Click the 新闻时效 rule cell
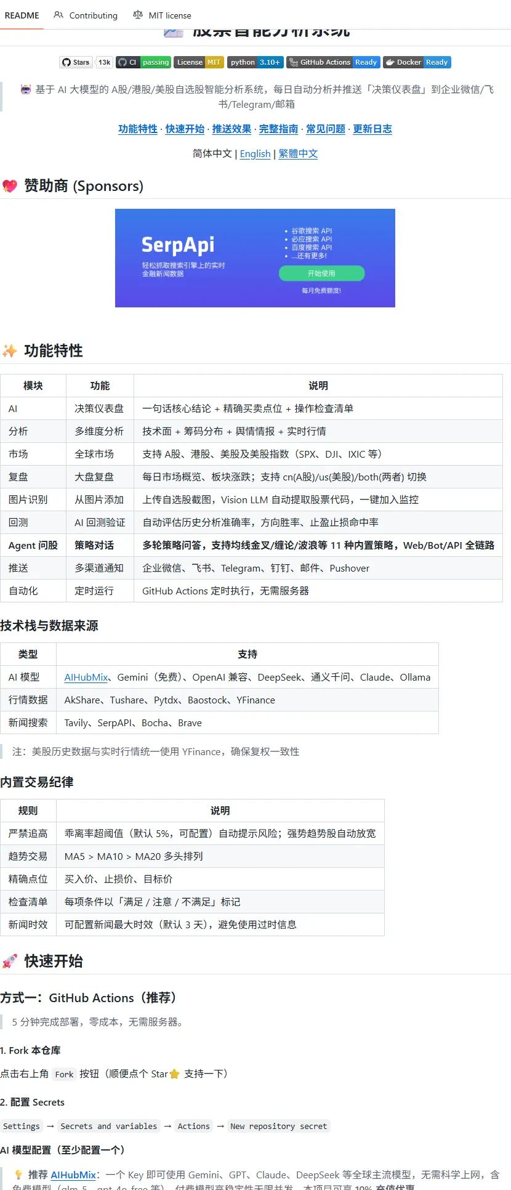This screenshot has width=511, height=1190. pos(28,925)
